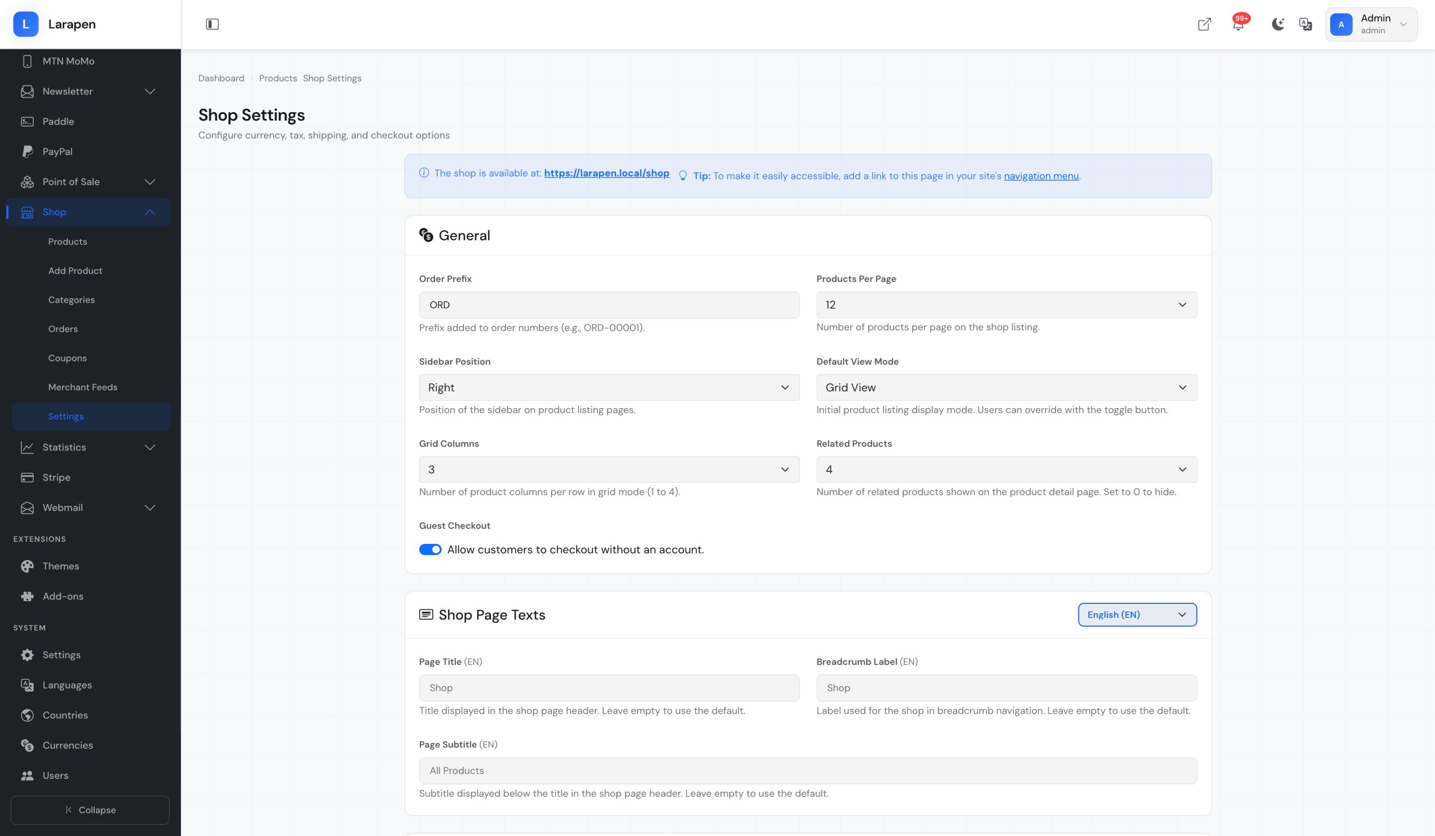Disable the Guest Checkout toggle
The image size is (1435, 836).
[430, 549]
